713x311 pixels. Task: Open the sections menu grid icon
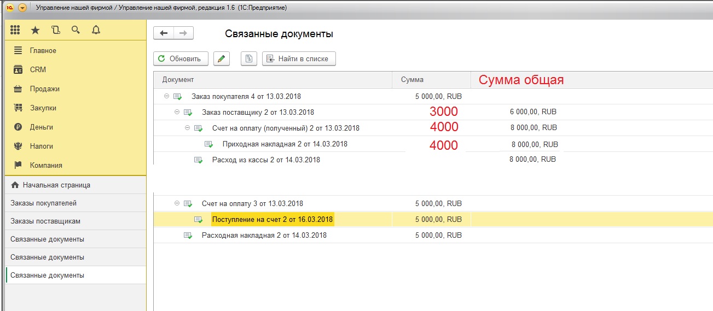pos(15,30)
